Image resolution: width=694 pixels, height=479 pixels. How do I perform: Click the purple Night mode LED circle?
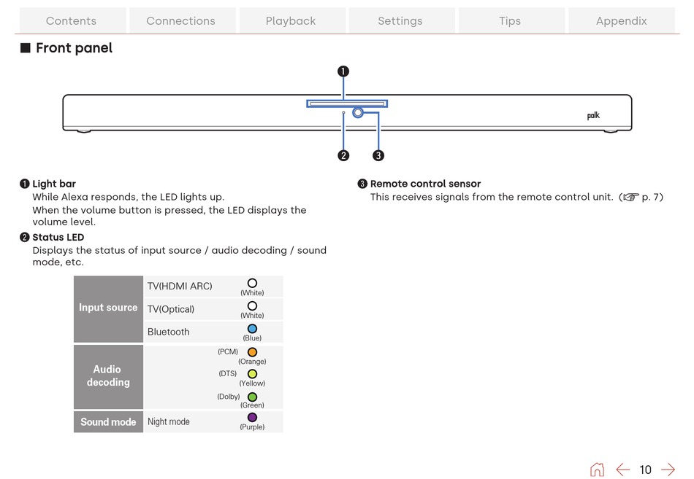(x=252, y=418)
